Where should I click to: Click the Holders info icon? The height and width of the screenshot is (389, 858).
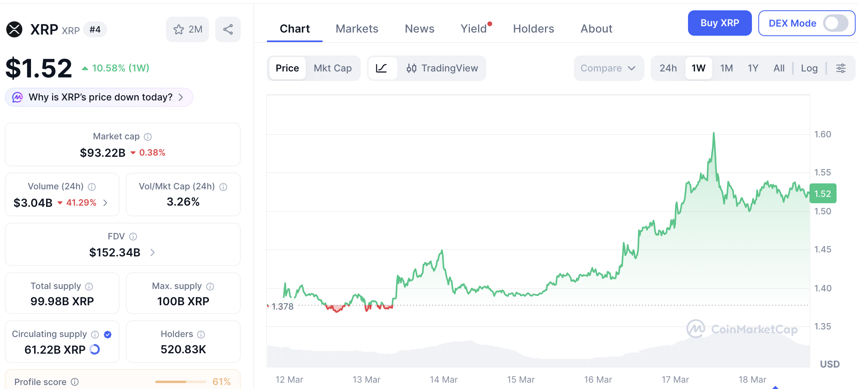201,335
